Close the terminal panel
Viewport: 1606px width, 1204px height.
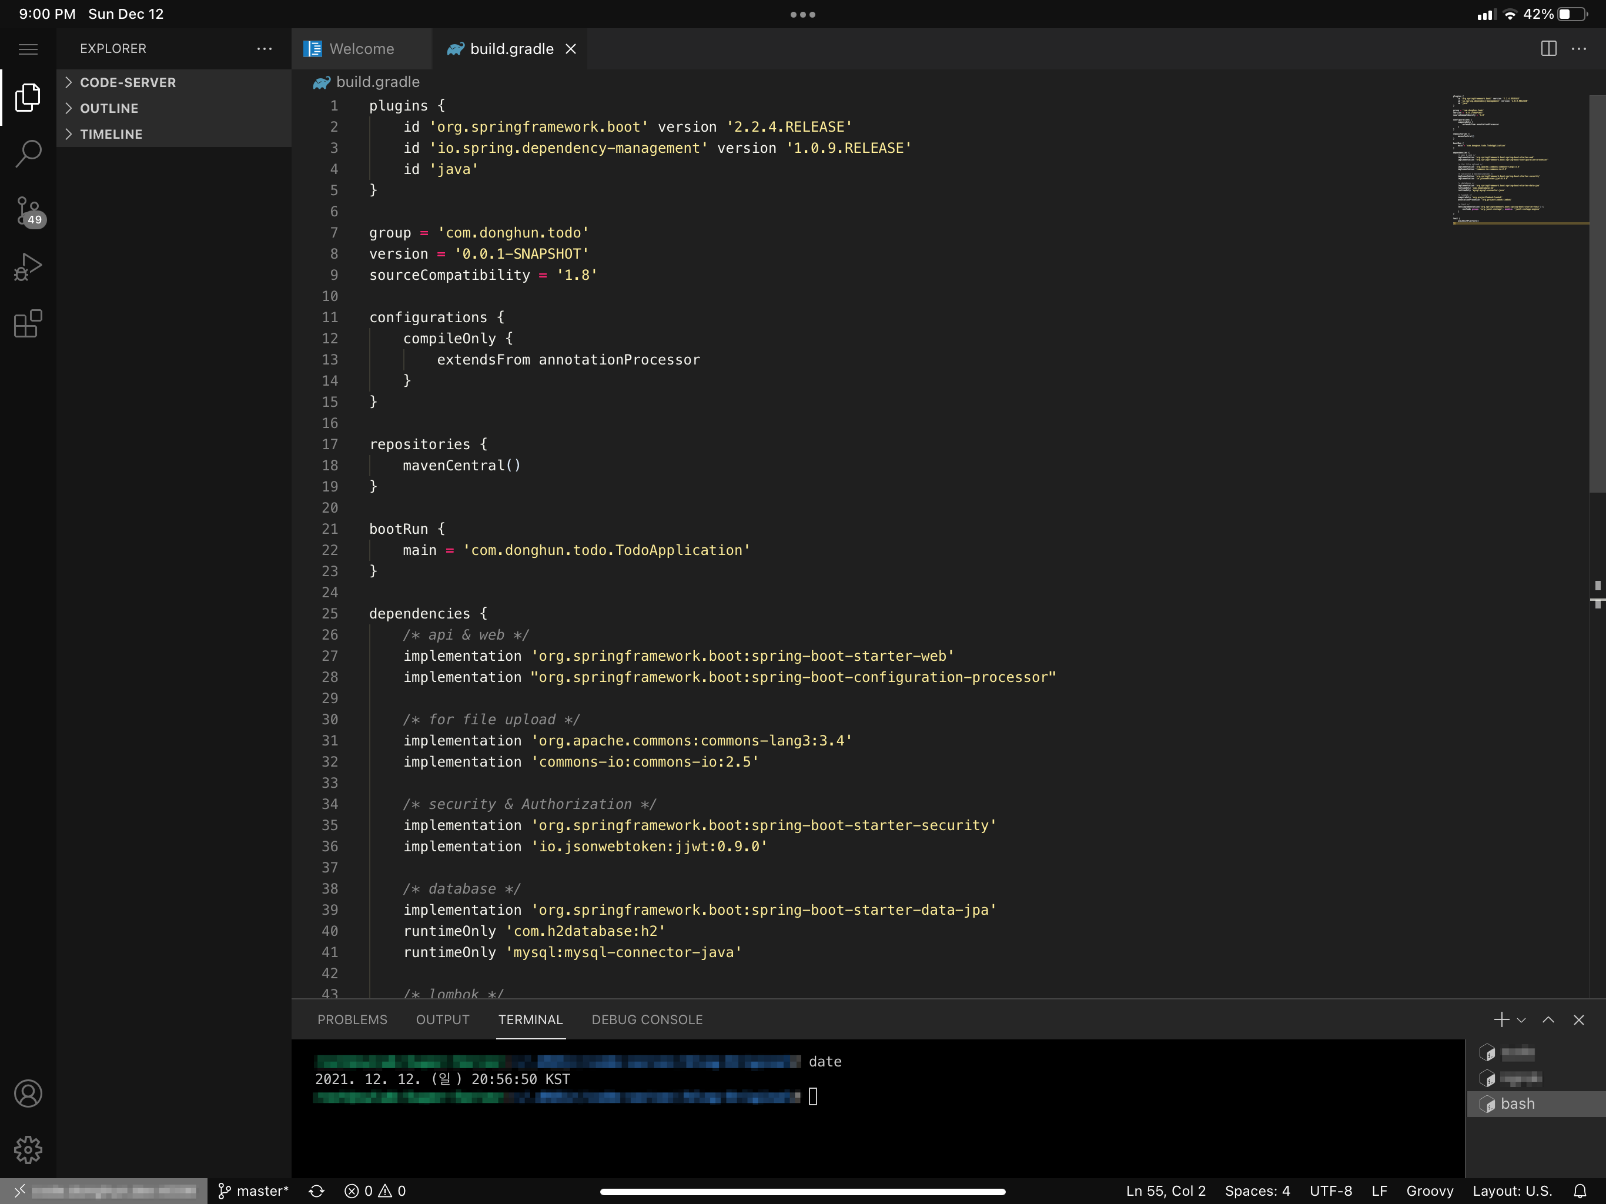tap(1578, 1019)
